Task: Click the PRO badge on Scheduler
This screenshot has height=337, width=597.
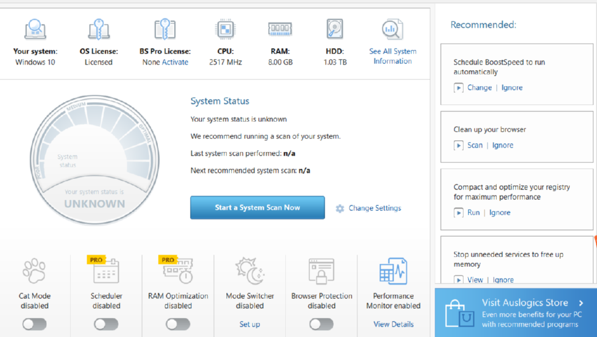Action: point(96,260)
